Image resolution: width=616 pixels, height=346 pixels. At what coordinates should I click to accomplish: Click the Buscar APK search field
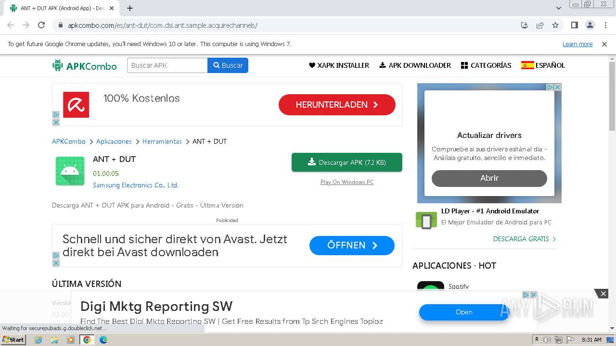167,65
